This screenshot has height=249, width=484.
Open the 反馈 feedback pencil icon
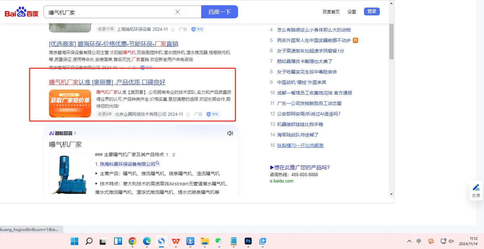point(476,190)
